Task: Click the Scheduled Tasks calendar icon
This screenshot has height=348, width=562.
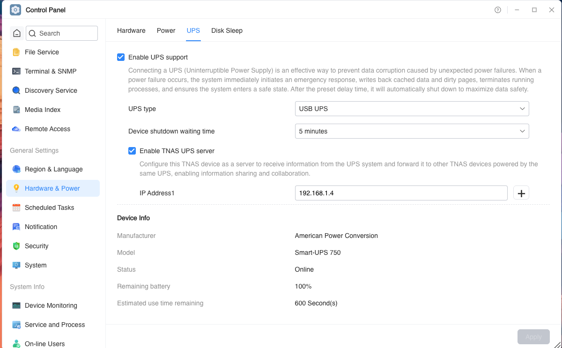Action: coord(16,207)
